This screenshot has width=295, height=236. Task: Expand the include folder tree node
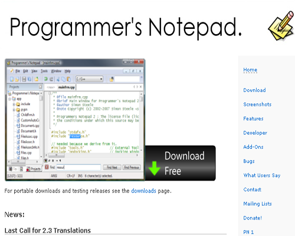pyautogui.click(x=14, y=104)
